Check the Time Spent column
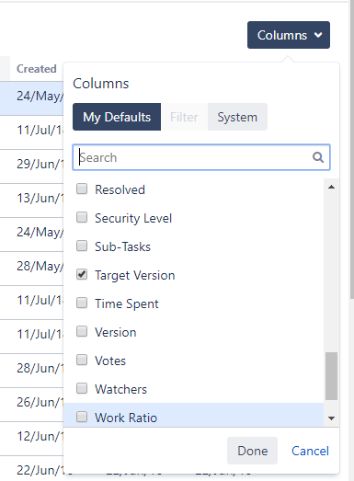The height and width of the screenshot is (481, 354). click(82, 303)
